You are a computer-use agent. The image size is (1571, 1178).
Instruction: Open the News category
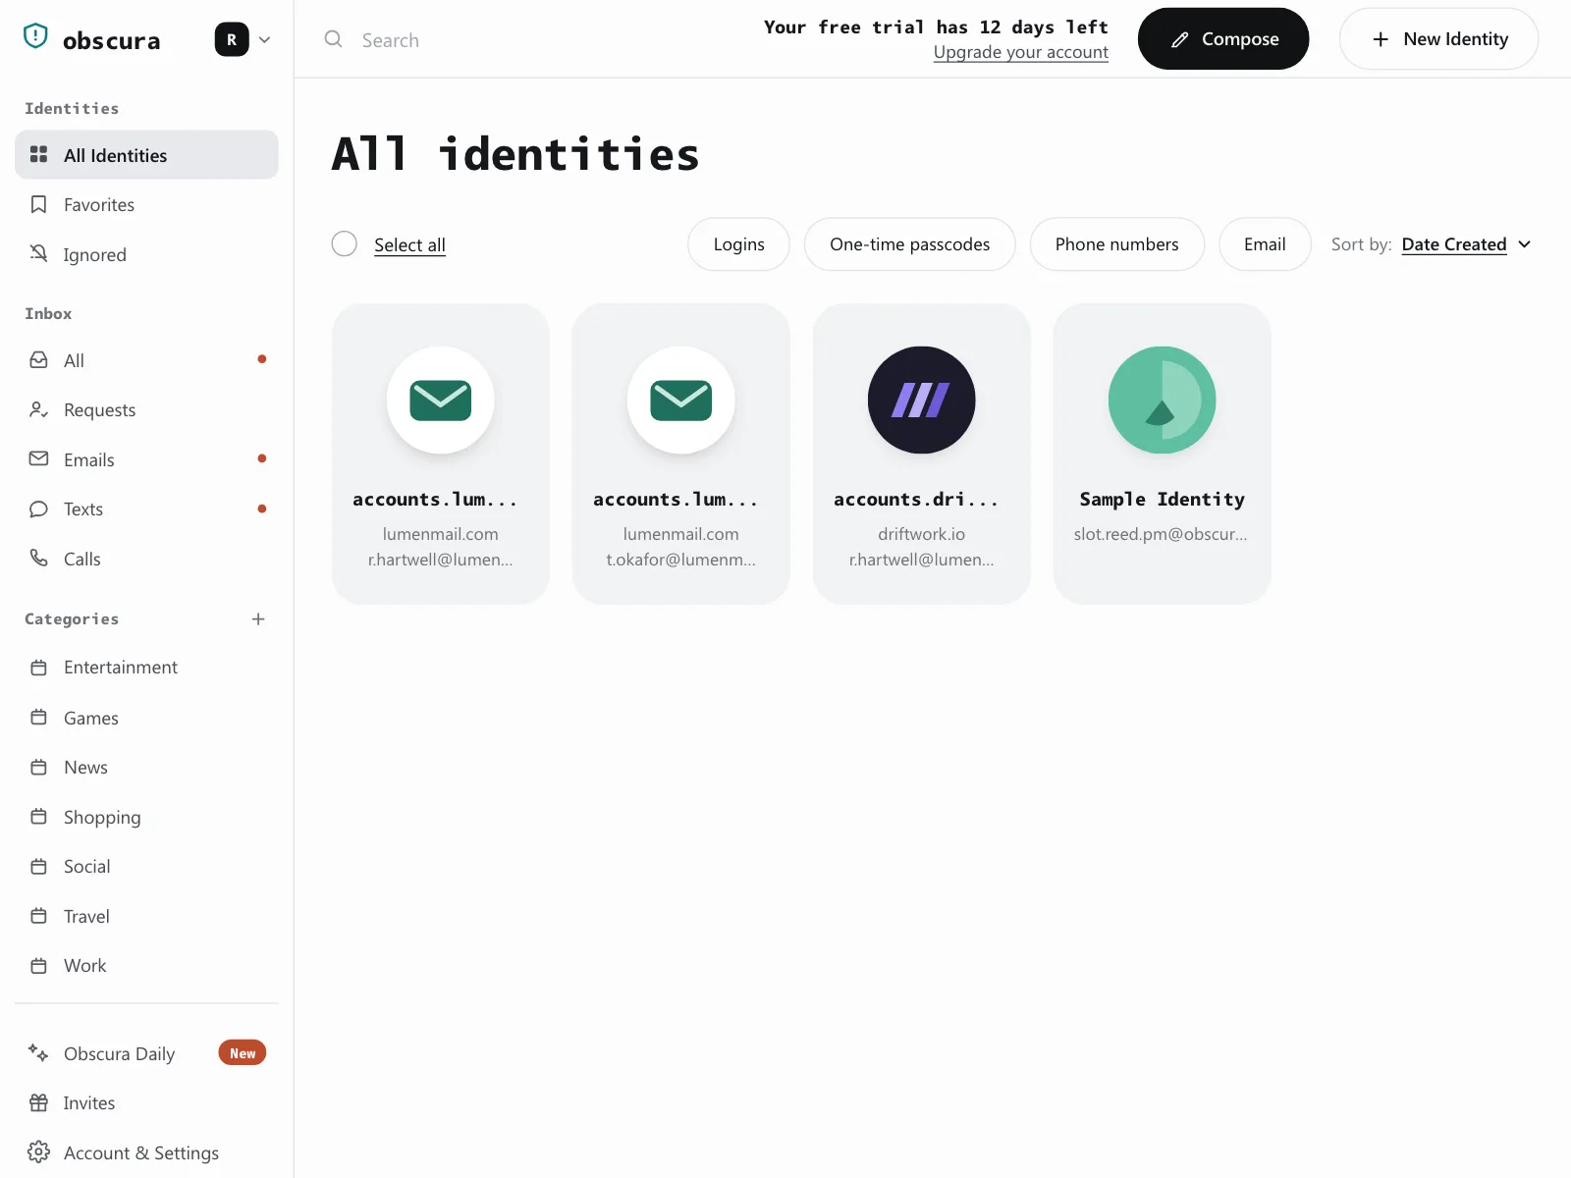pos(146,767)
